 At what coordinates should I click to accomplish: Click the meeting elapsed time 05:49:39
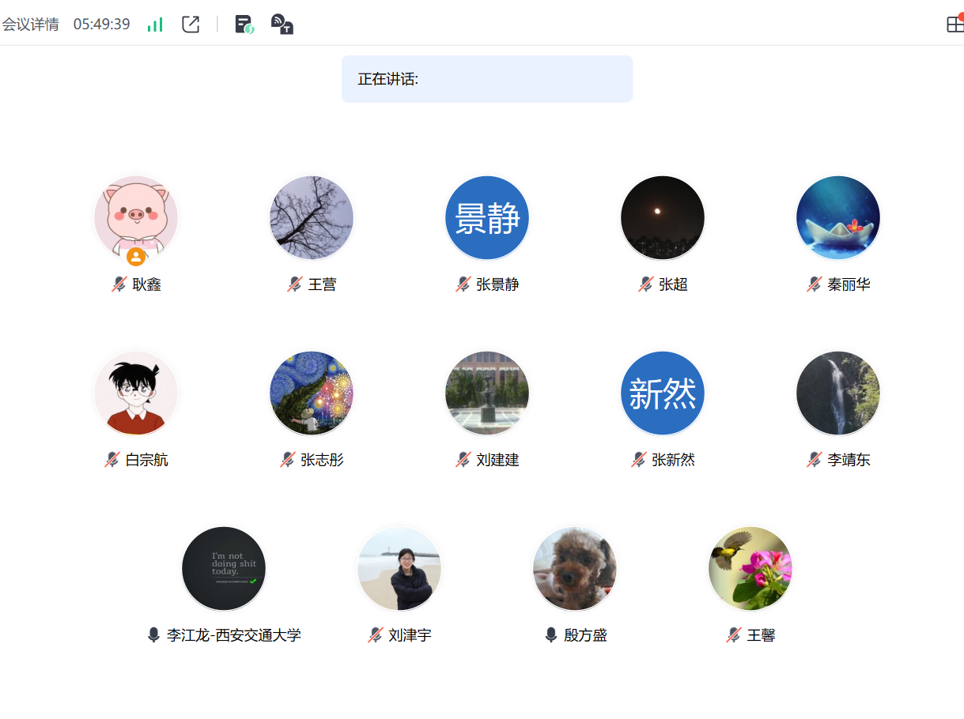(101, 24)
